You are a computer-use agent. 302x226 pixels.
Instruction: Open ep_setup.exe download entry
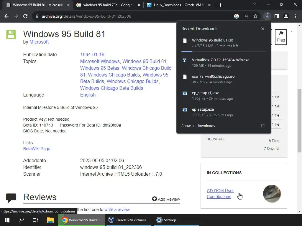point(224,112)
